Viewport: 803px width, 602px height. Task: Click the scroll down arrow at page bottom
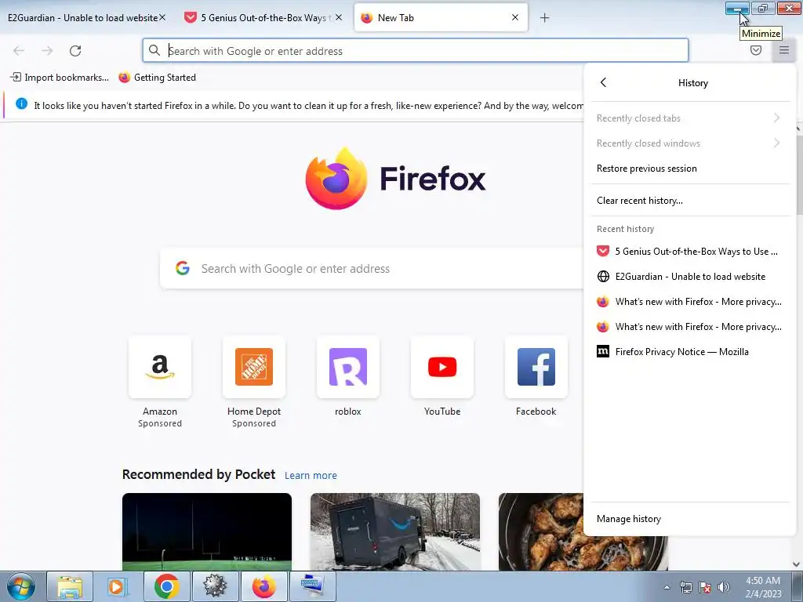pyautogui.click(x=797, y=564)
